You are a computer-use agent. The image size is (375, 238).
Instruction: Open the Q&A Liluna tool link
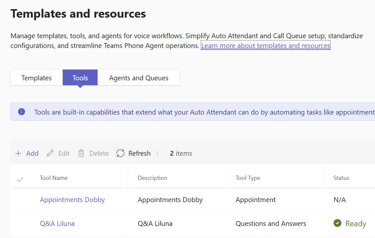[57, 223]
